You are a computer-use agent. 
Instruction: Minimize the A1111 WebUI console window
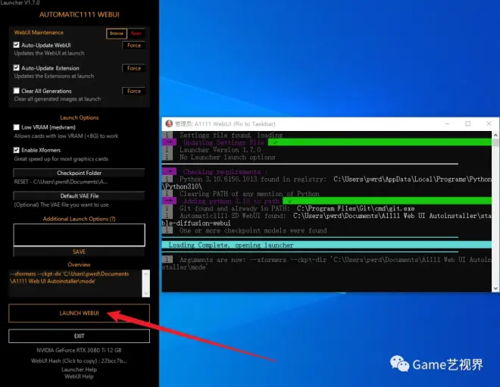click(x=447, y=123)
